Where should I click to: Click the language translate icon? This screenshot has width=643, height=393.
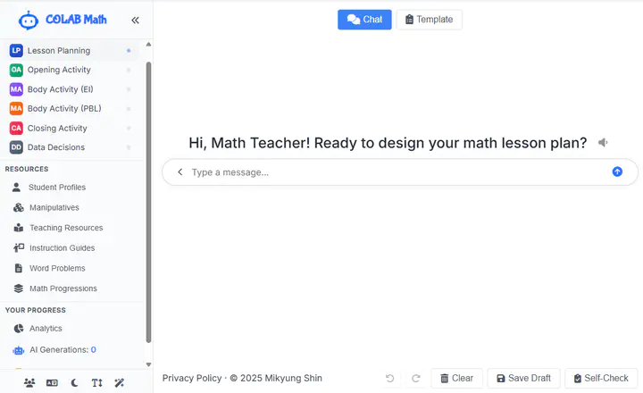coord(52,383)
